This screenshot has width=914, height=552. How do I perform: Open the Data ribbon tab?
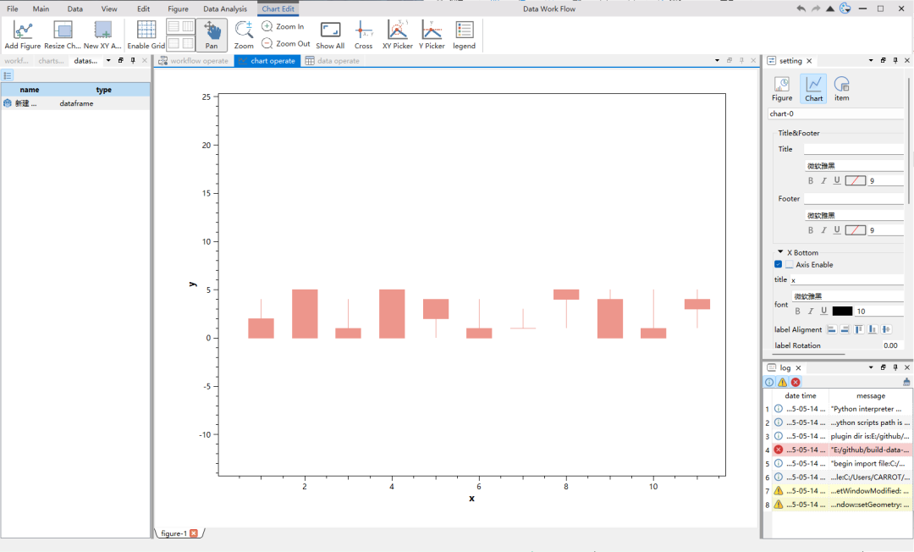pos(74,8)
